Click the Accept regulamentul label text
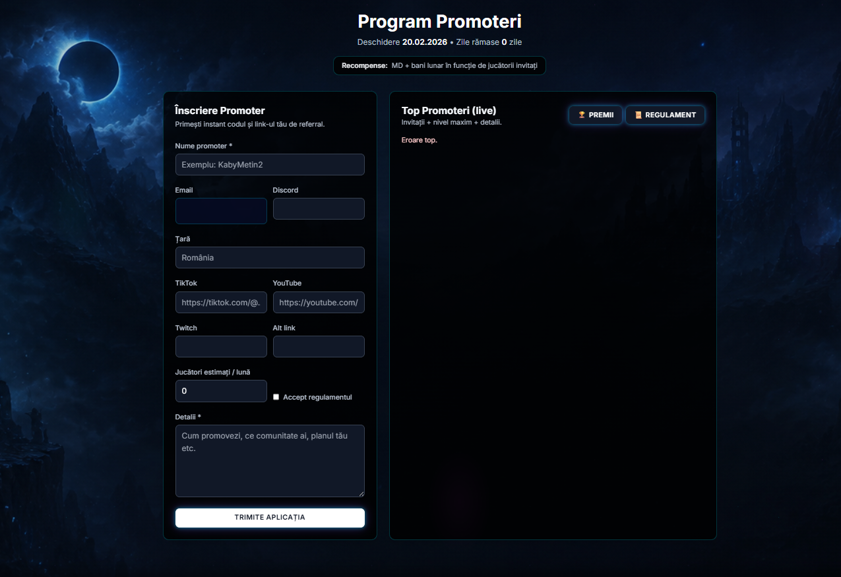This screenshot has width=841, height=577. point(317,397)
